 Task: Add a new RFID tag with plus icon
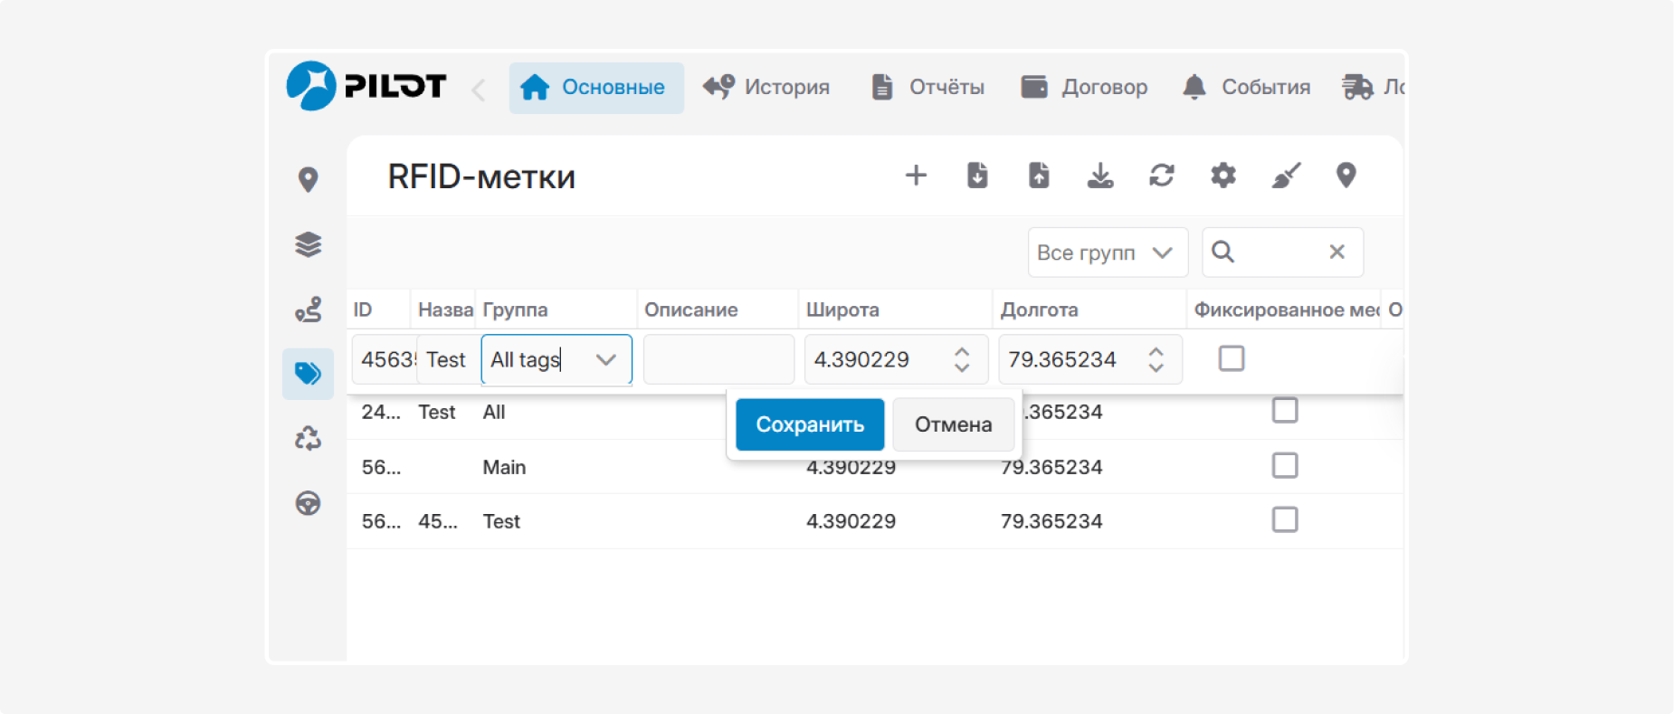pos(916,175)
